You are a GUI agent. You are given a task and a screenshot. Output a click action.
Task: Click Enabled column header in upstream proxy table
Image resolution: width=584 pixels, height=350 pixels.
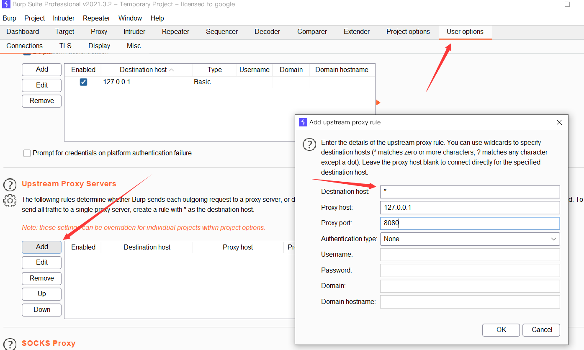tap(83, 247)
